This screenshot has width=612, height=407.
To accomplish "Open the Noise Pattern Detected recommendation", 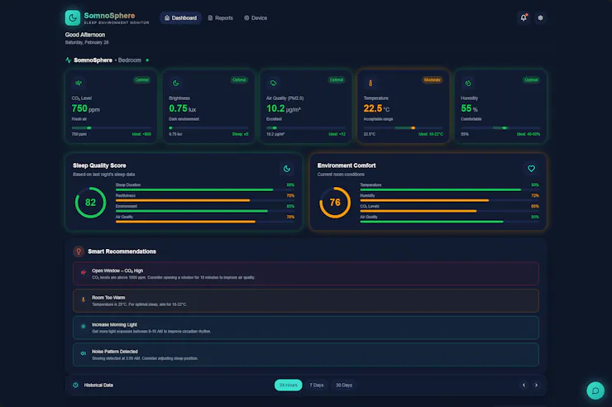I will click(x=306, y=355).
